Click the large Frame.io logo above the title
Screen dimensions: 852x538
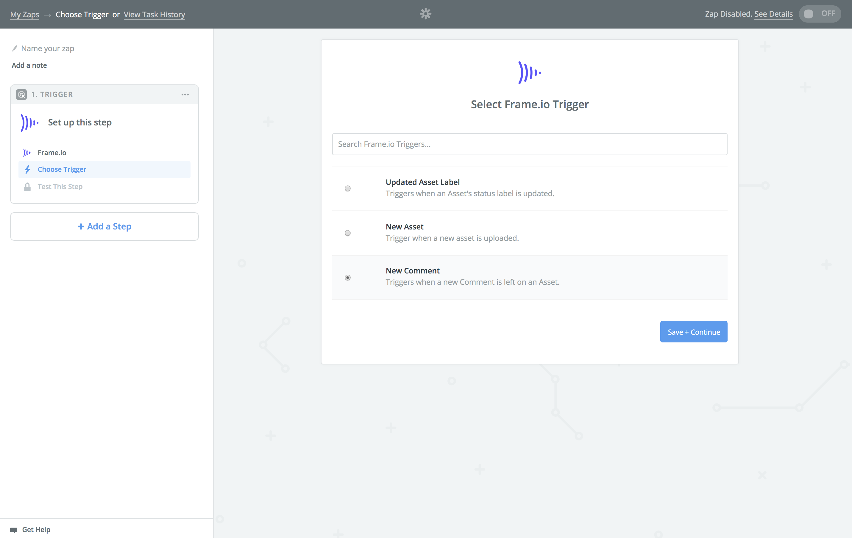(x=529, y=73)
